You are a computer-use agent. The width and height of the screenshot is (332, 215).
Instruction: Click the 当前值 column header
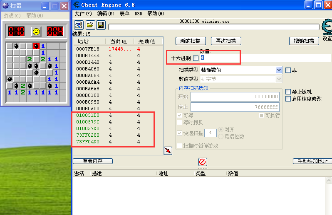(120, 41)
